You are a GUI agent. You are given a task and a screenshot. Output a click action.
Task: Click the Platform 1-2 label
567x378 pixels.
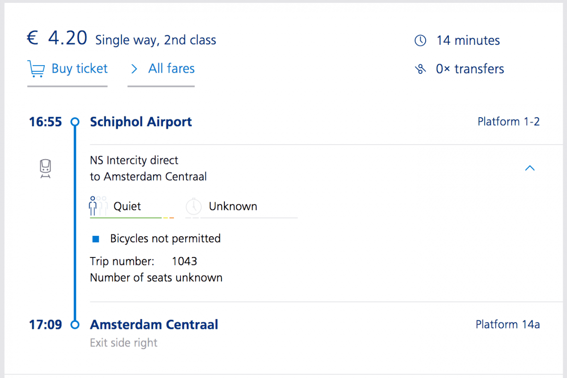click(508, 122)
